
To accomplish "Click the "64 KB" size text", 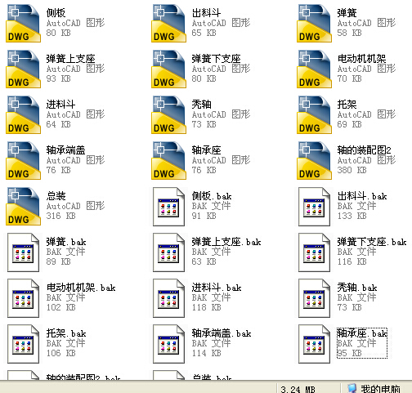I will [58, 124].
